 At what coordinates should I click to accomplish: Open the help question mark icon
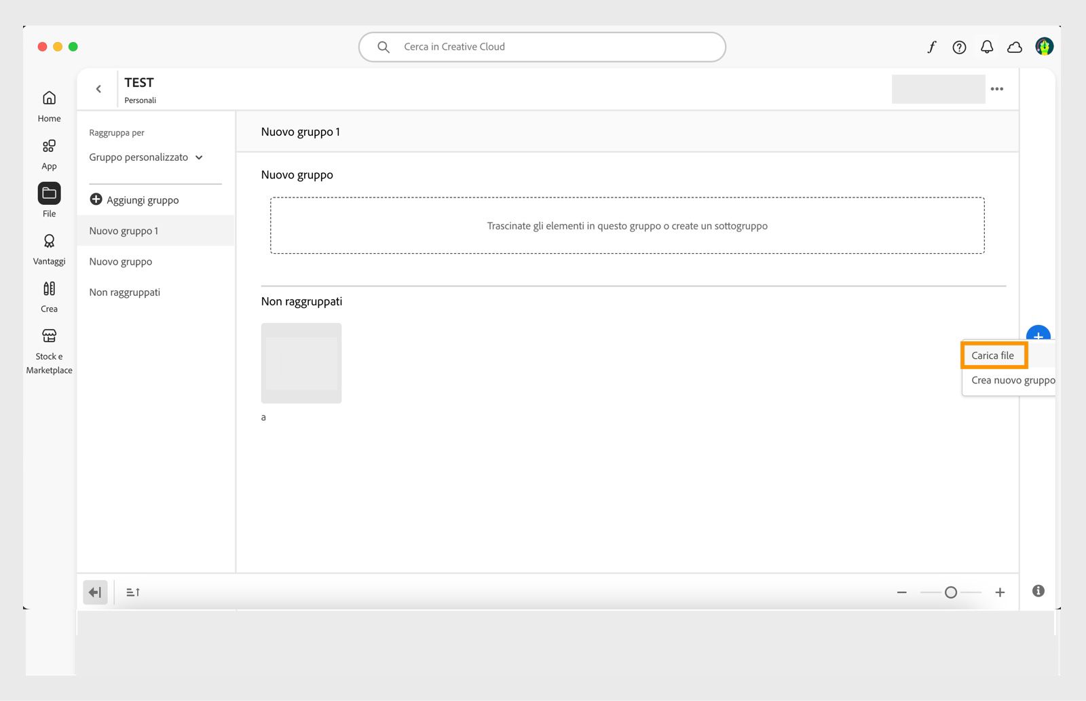[x=959, y=47]
